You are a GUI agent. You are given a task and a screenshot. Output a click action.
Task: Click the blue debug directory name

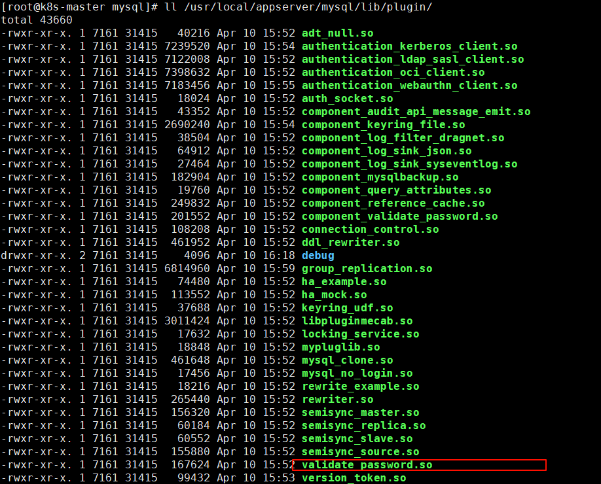tap(318, 256)
